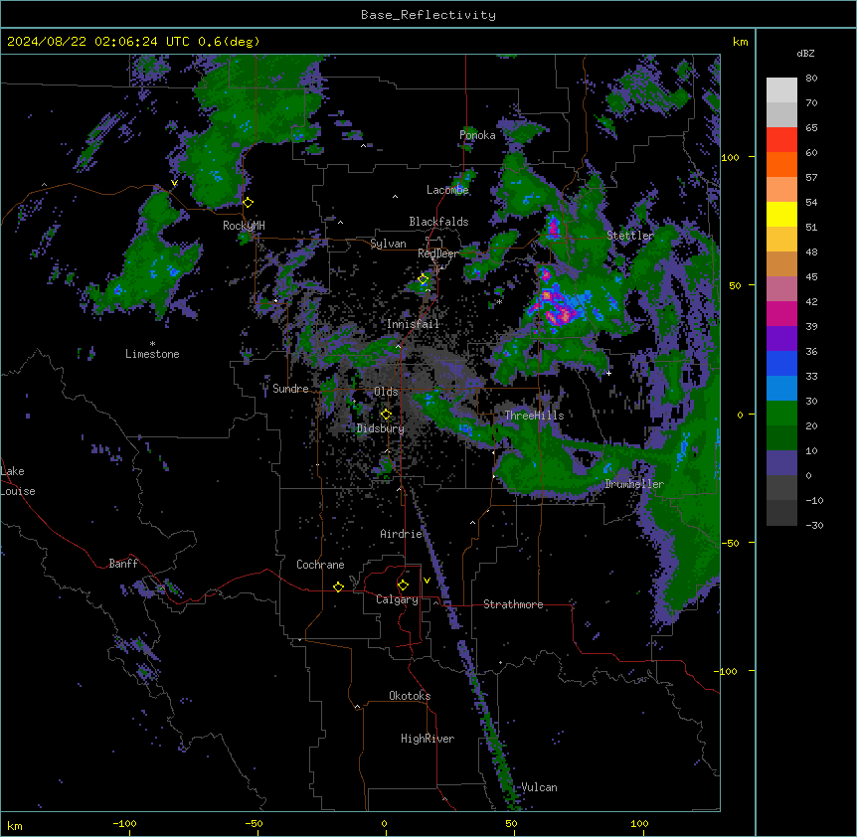This screenshot has width=857, height=837.
Task: Click the yellow V marker east of Calgary
Action: 427,581
